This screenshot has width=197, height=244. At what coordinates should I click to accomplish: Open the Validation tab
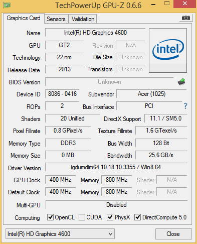tap(83, 19)
